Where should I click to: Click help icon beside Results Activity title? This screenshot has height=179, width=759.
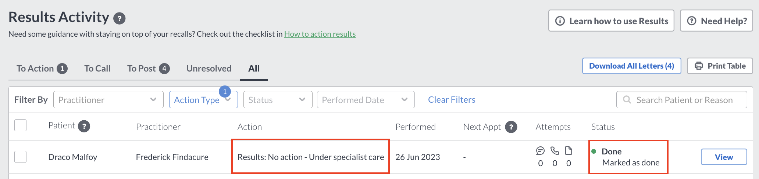point(119,18)
